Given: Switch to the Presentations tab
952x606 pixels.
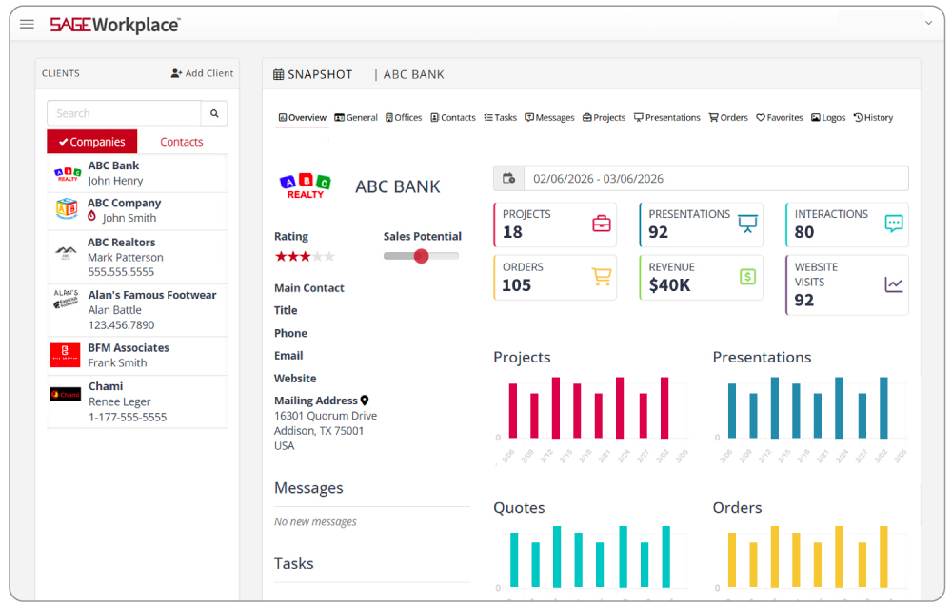Looking at the screenshot, I should [667, 117].
